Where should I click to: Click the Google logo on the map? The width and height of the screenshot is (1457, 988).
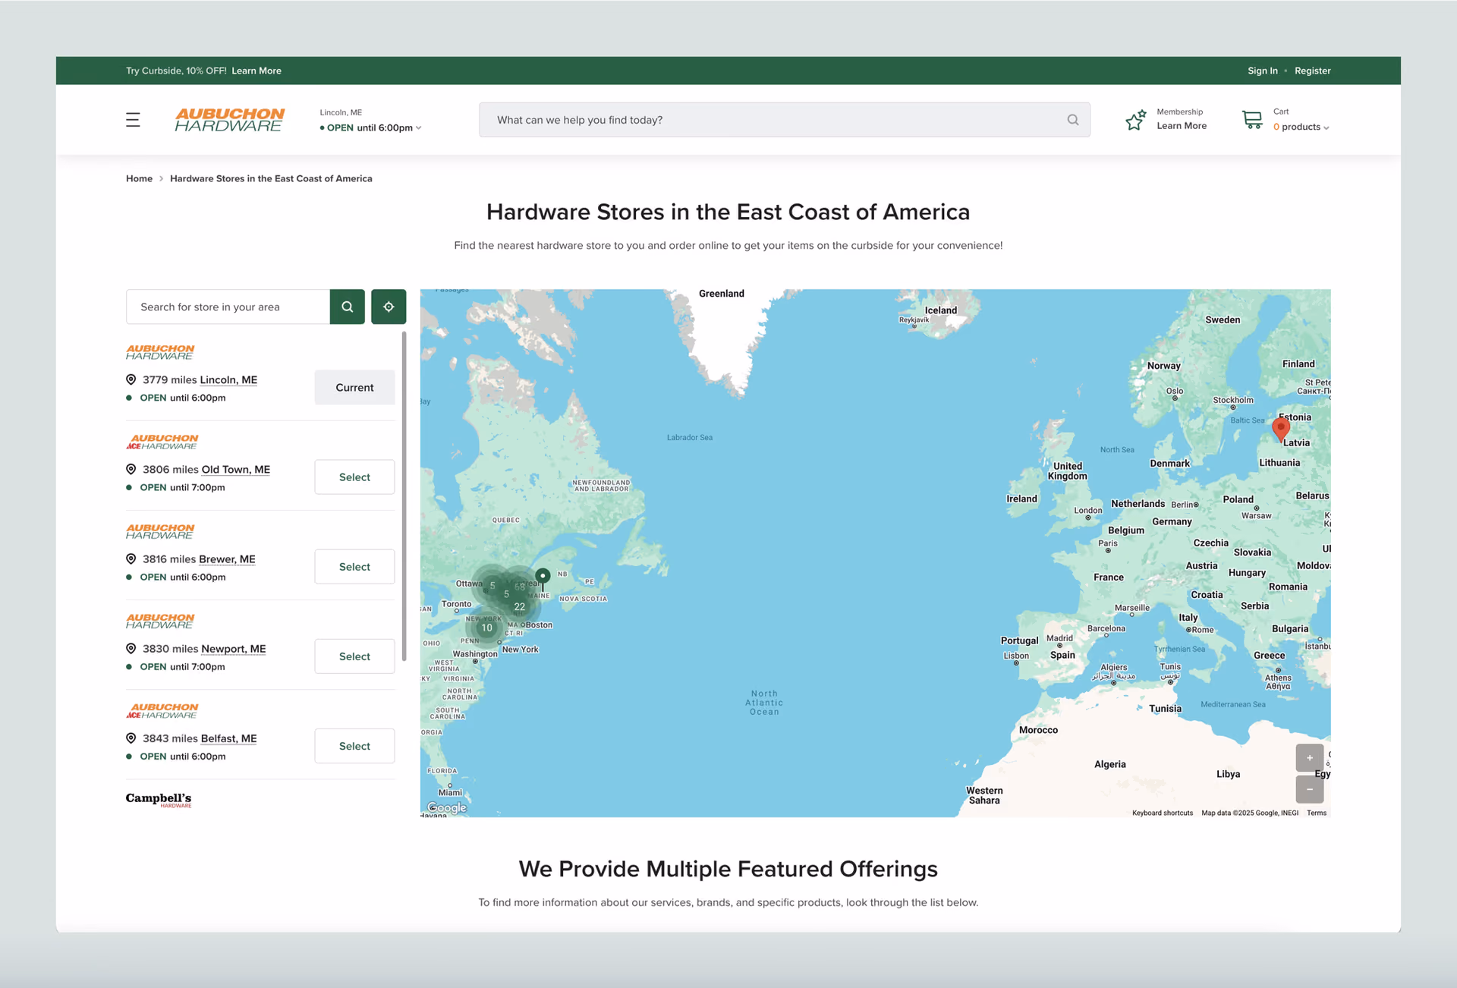tap(446, 807)
